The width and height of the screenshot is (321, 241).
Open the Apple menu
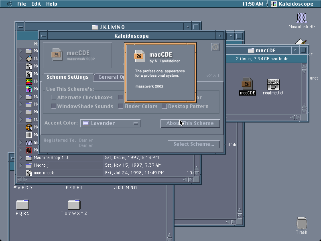tap(9, 4)
